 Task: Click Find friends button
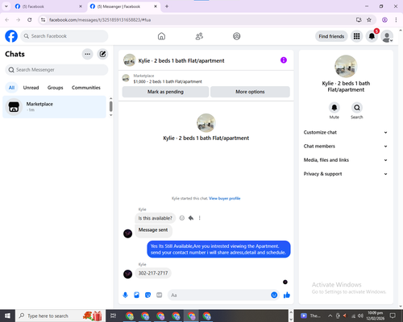331,36
